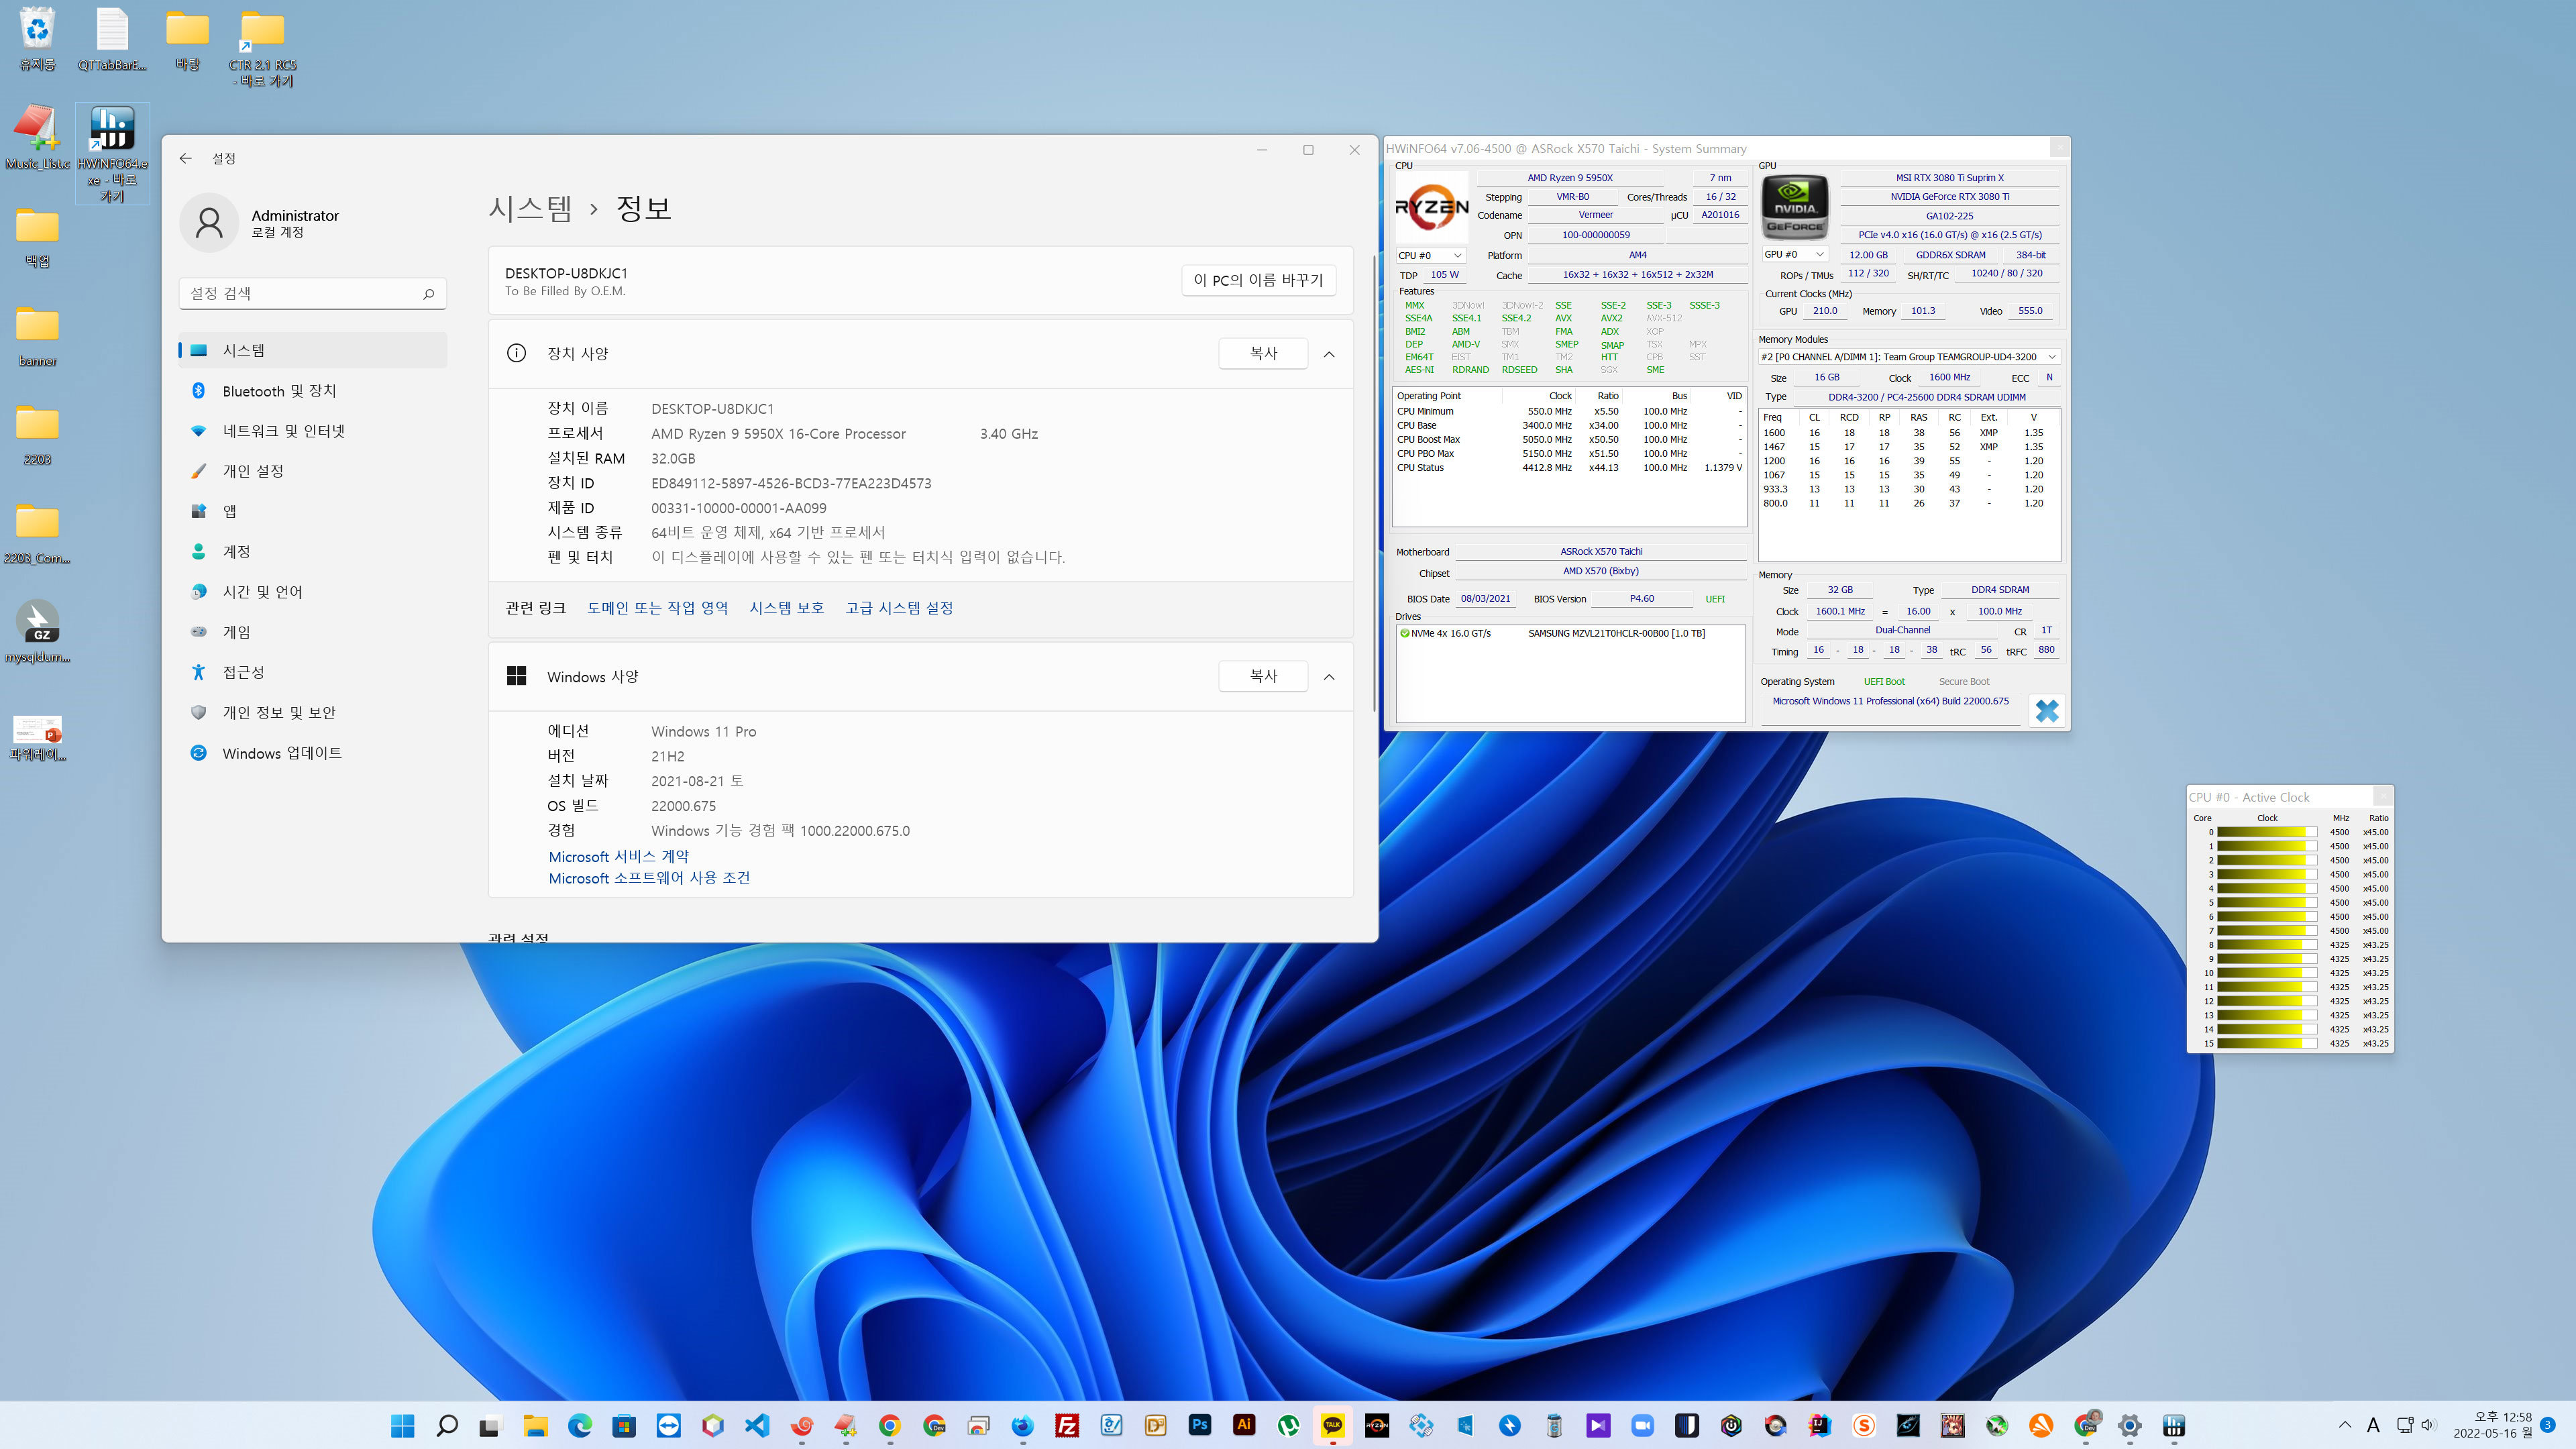Open Visual Studio Code from taskbar

coord(757,1426)
